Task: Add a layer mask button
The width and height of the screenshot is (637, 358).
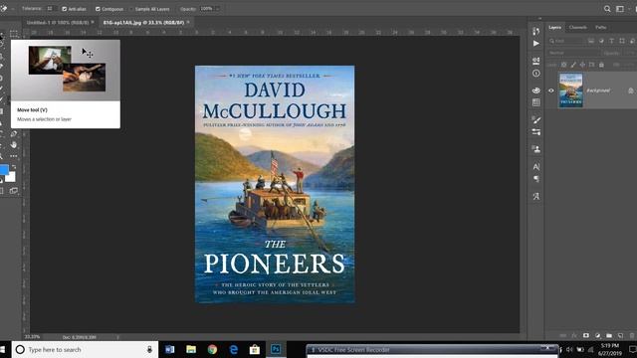Action: tap(586, 336)
